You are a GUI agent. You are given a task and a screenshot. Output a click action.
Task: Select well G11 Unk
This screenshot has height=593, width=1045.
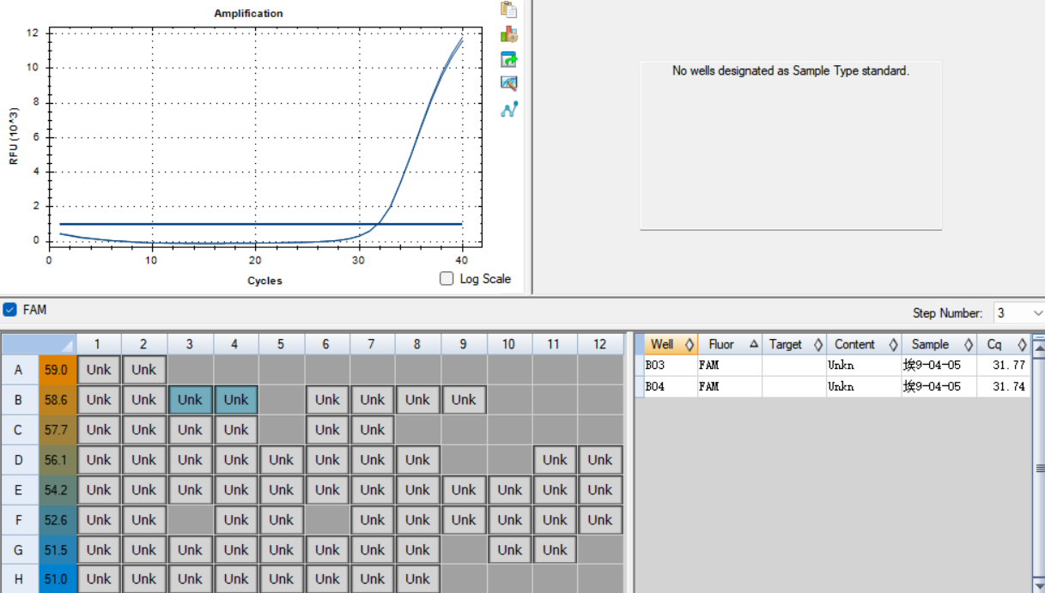coord(555,550)
